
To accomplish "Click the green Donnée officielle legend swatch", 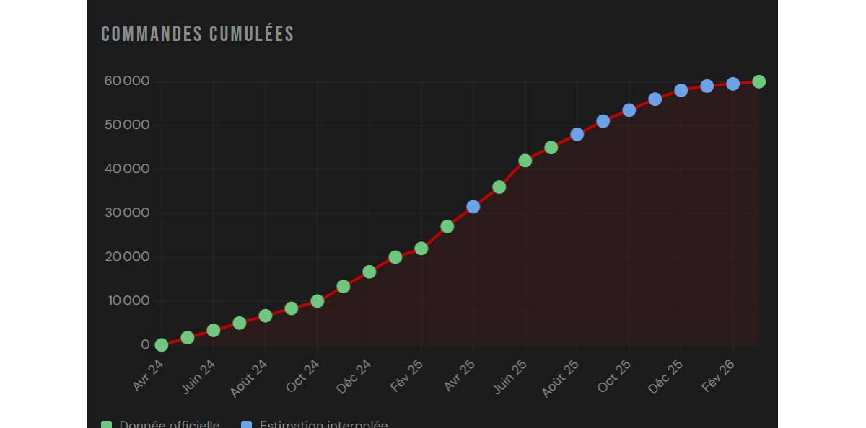I will point(107,425).
